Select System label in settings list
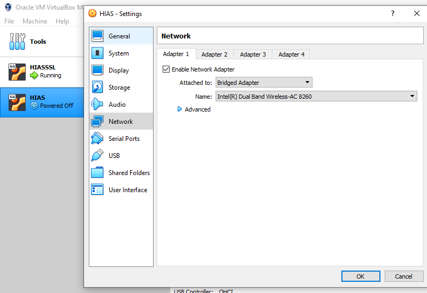The width and height of the screenshot is (427, 293). pos(119,53)
